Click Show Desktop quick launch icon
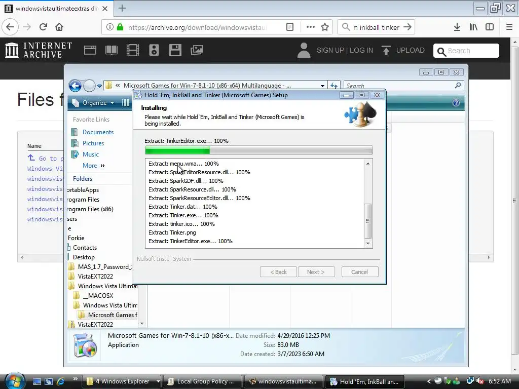The height and width of the screenshot is (389, 519). pos(37,381)
